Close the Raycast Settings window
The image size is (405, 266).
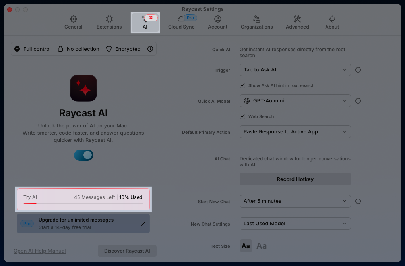click(x=10, y=10)
